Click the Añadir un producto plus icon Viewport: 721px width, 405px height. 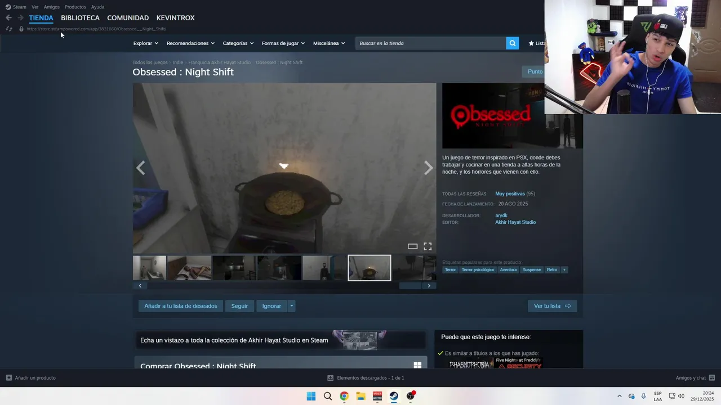(8, 378)
